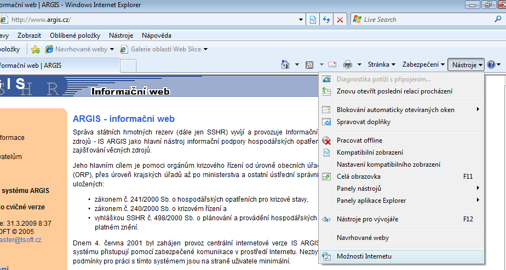
Task: Select Znovu otevřít poslední relaci procházení
Action: (401, 91)
